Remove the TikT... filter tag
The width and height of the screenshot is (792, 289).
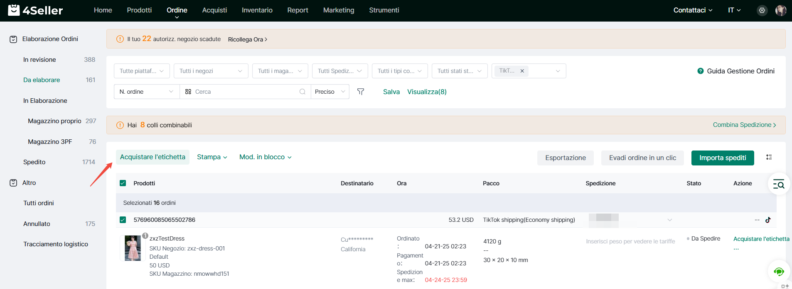[522, 71]
